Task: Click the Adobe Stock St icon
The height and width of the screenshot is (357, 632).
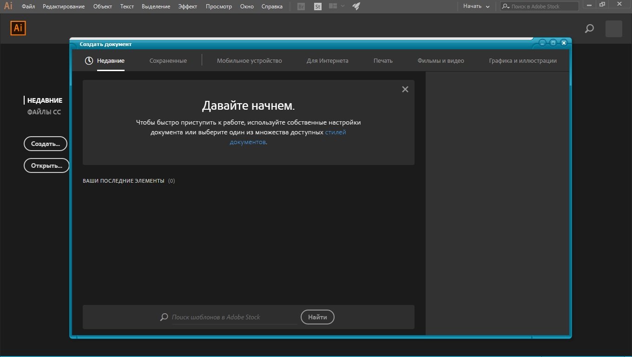Action: (x=318, y=7)
